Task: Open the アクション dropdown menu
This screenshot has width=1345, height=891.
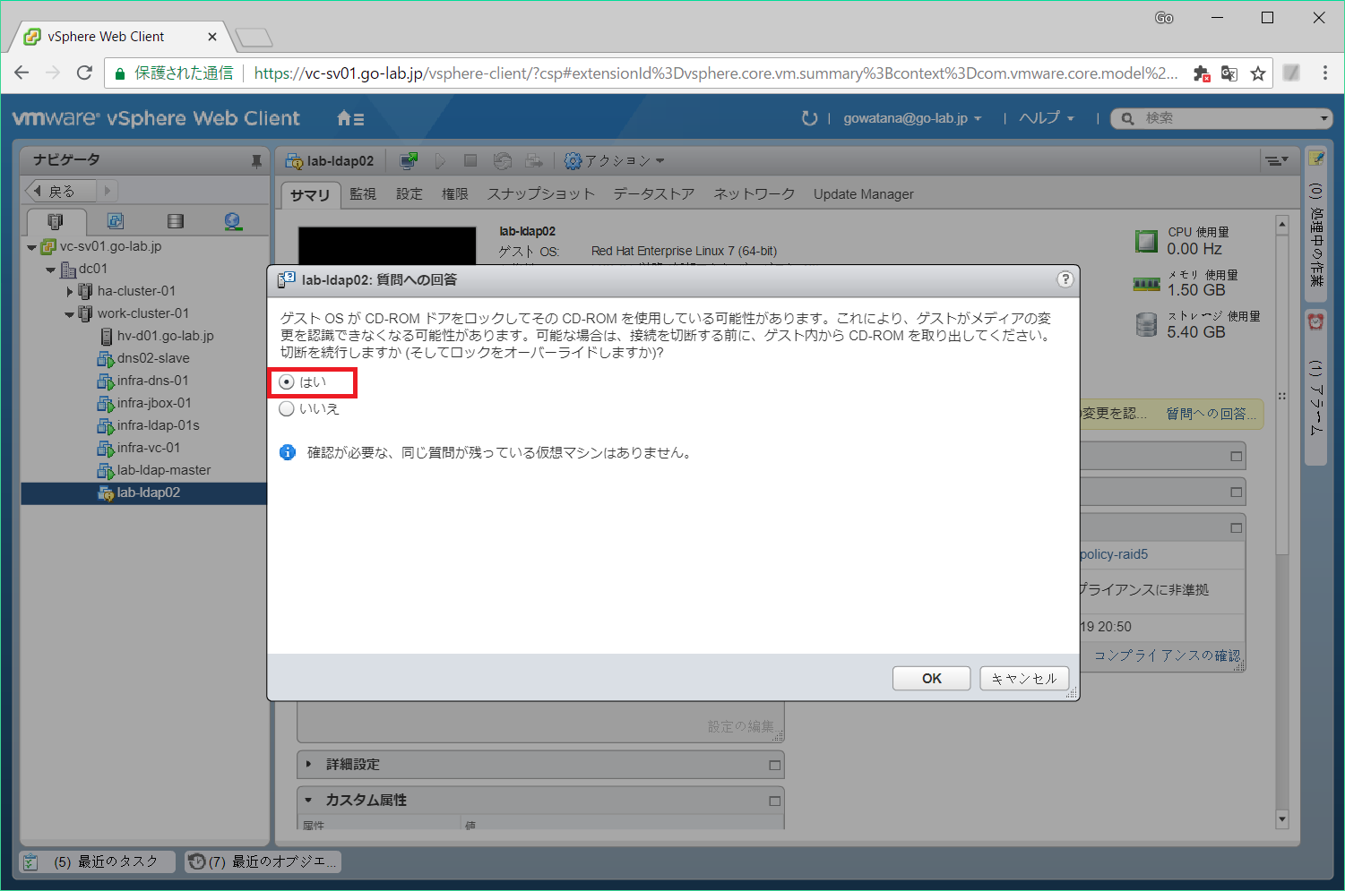Action: click(615, 160)
